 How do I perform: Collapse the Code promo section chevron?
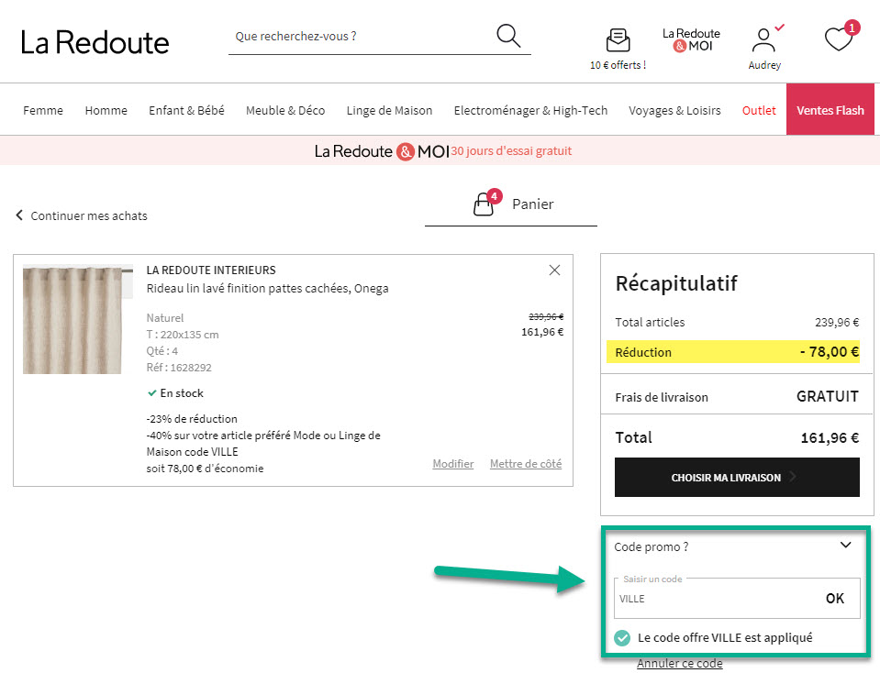pyautogui.click(x=845, y=546)
